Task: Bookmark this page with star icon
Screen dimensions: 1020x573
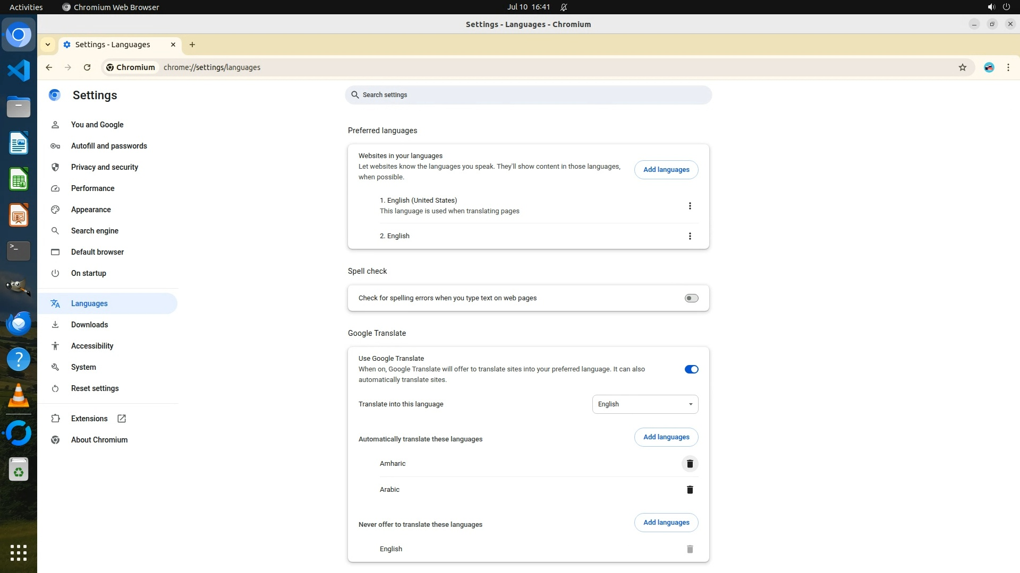Action: [962, 67]
